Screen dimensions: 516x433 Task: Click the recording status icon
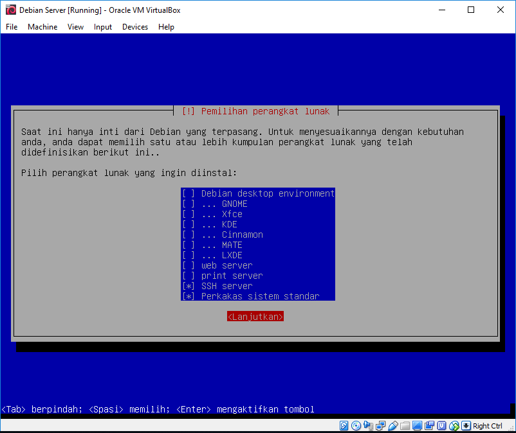[429, 426]
